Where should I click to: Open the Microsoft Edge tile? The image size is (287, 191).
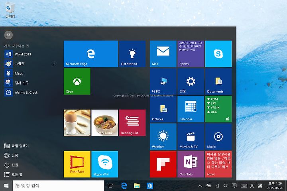pos(91,54)
